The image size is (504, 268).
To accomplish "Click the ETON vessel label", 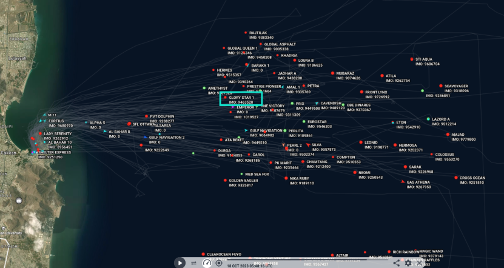I will pos(401,122).
